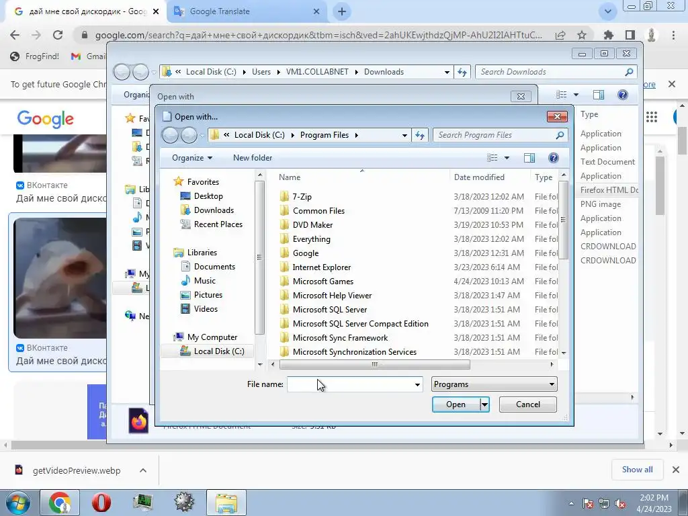
Task: Select the Microsoft Games folder
Action: [x=323, y=282]
